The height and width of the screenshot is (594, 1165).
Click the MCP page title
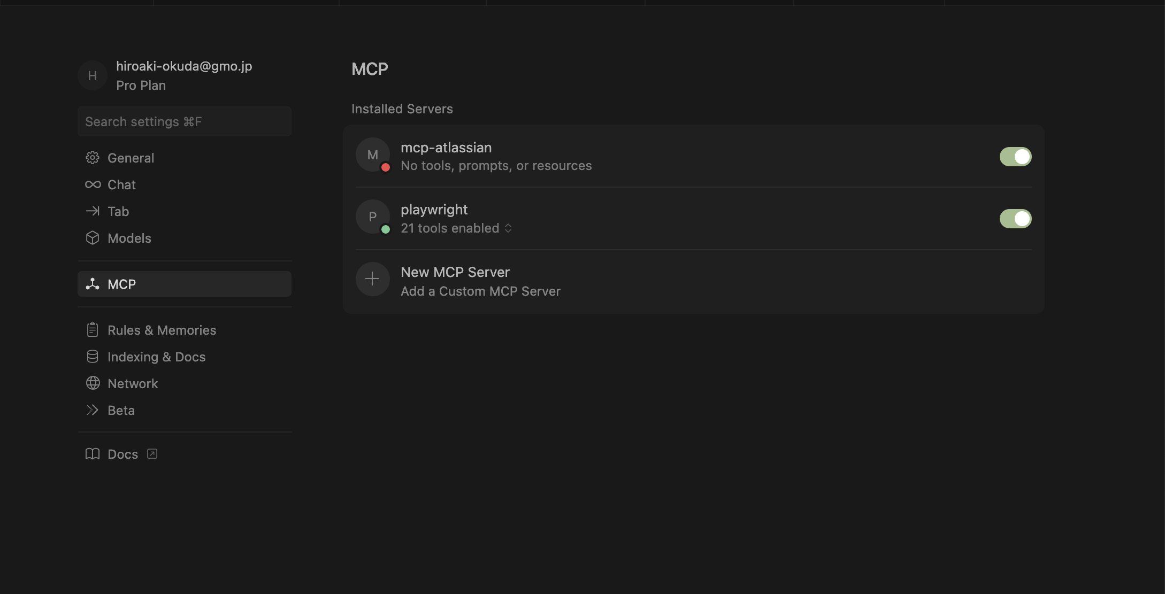(x=370, y=68)
